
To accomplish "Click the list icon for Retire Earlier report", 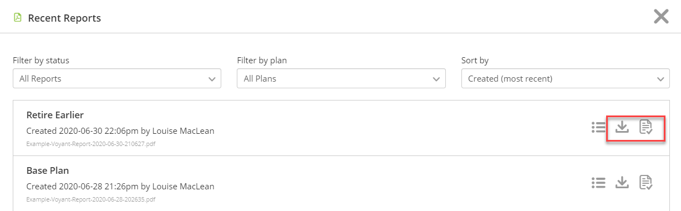I will pos(598,127).
